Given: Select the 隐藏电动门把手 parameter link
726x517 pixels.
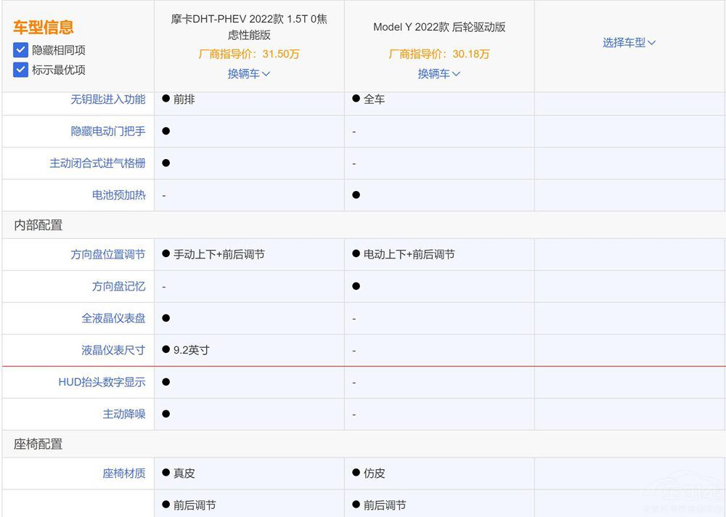Looking at the screenshot, I should 107,131.
